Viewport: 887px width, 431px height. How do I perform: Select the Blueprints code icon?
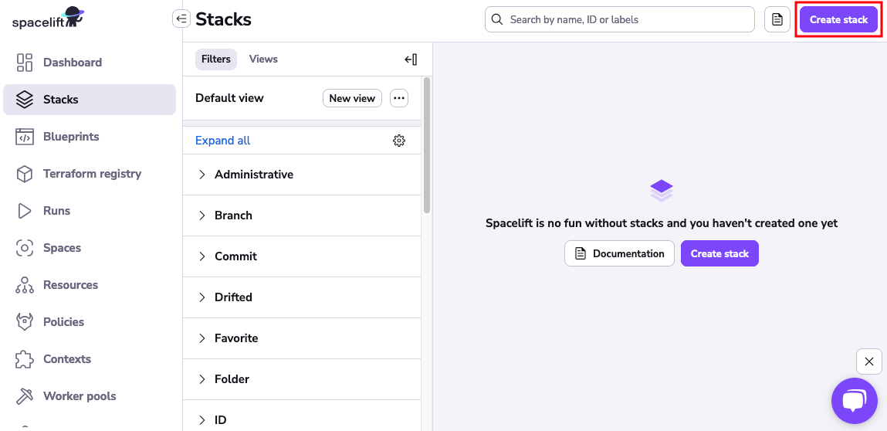(25, 137)
